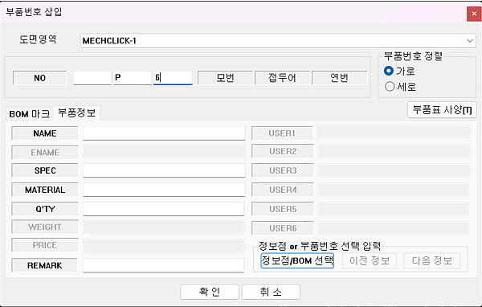Click the Q'TY input field

click(x=164, y=209)
